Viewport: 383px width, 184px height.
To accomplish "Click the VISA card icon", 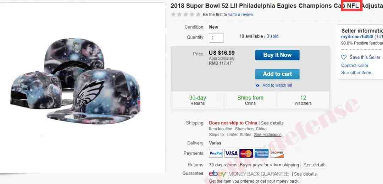I will coord(231,153).
